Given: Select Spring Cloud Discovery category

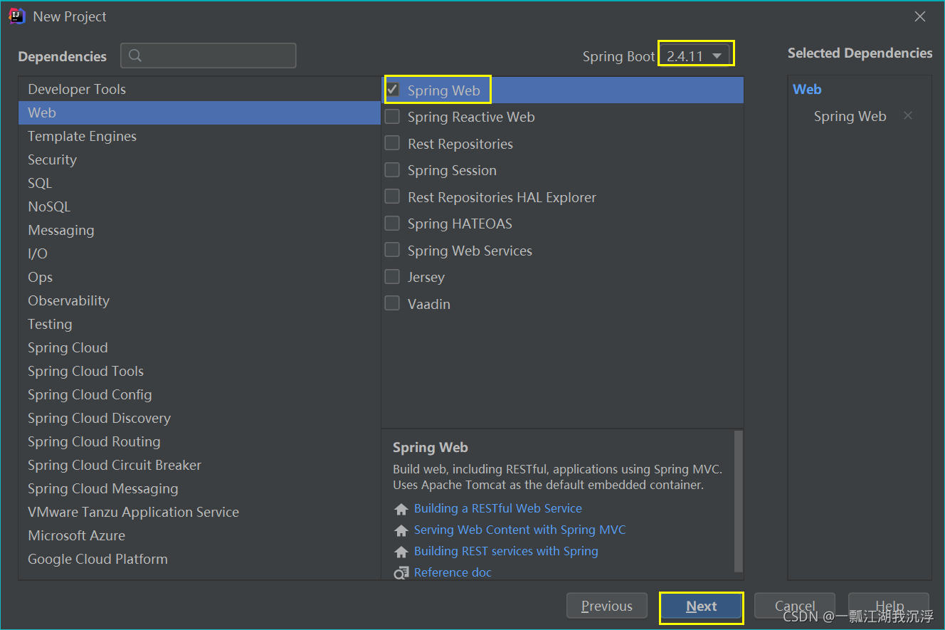Looking at the screenshot, I should 199,418.
